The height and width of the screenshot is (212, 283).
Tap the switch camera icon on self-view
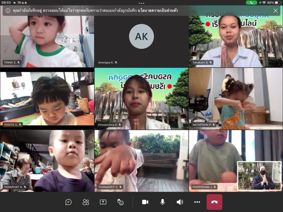coord(275,166)
